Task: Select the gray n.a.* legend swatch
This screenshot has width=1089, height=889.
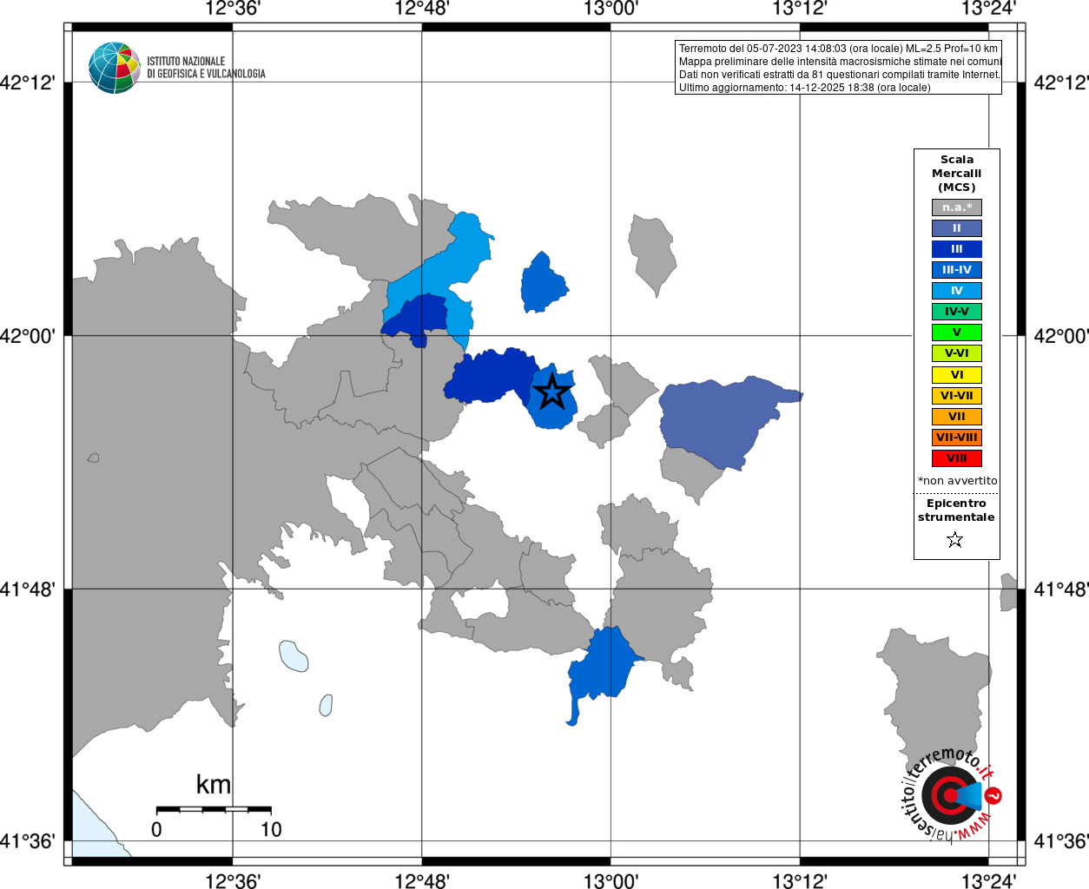Action: [x=957, y=207]
